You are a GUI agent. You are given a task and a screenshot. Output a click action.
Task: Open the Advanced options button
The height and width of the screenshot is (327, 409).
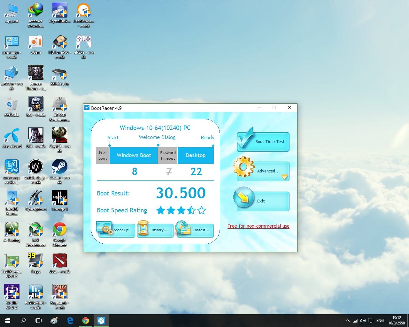[x=263, y=171]
